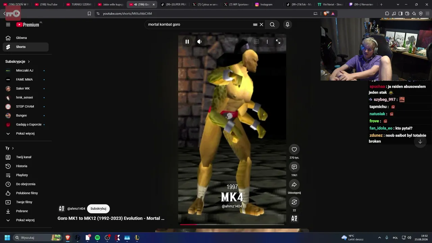
Task: Go to Główna in the sidebar
Action: pyautogui.click(x=26, y=38)
